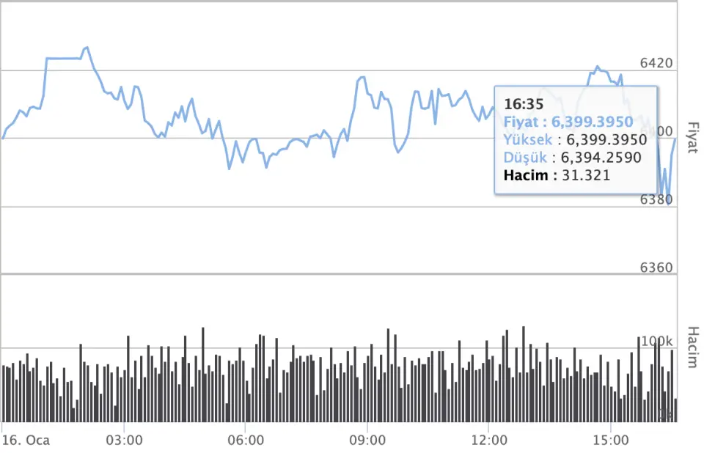Click the 100k volume axis label
The height and width of the screenshot is (453, 704).
click(658, 342)
